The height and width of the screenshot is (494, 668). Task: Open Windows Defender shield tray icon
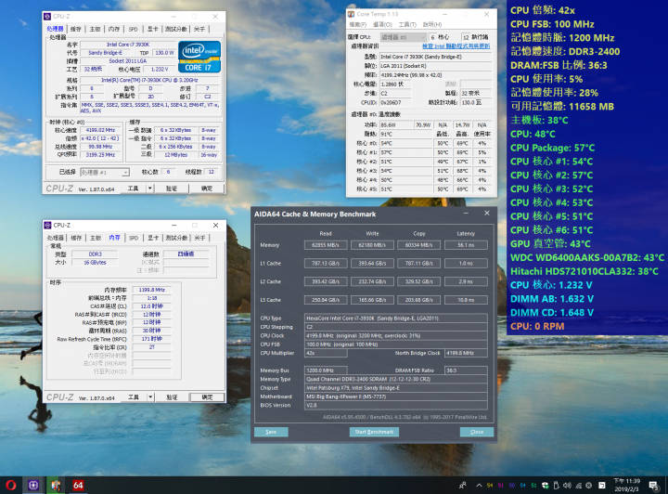pos(545,485)
